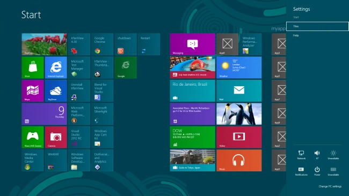The image size is (349, 196).
Task: Open Microsoft Test Manager tile
Action: tap(79, 67)
